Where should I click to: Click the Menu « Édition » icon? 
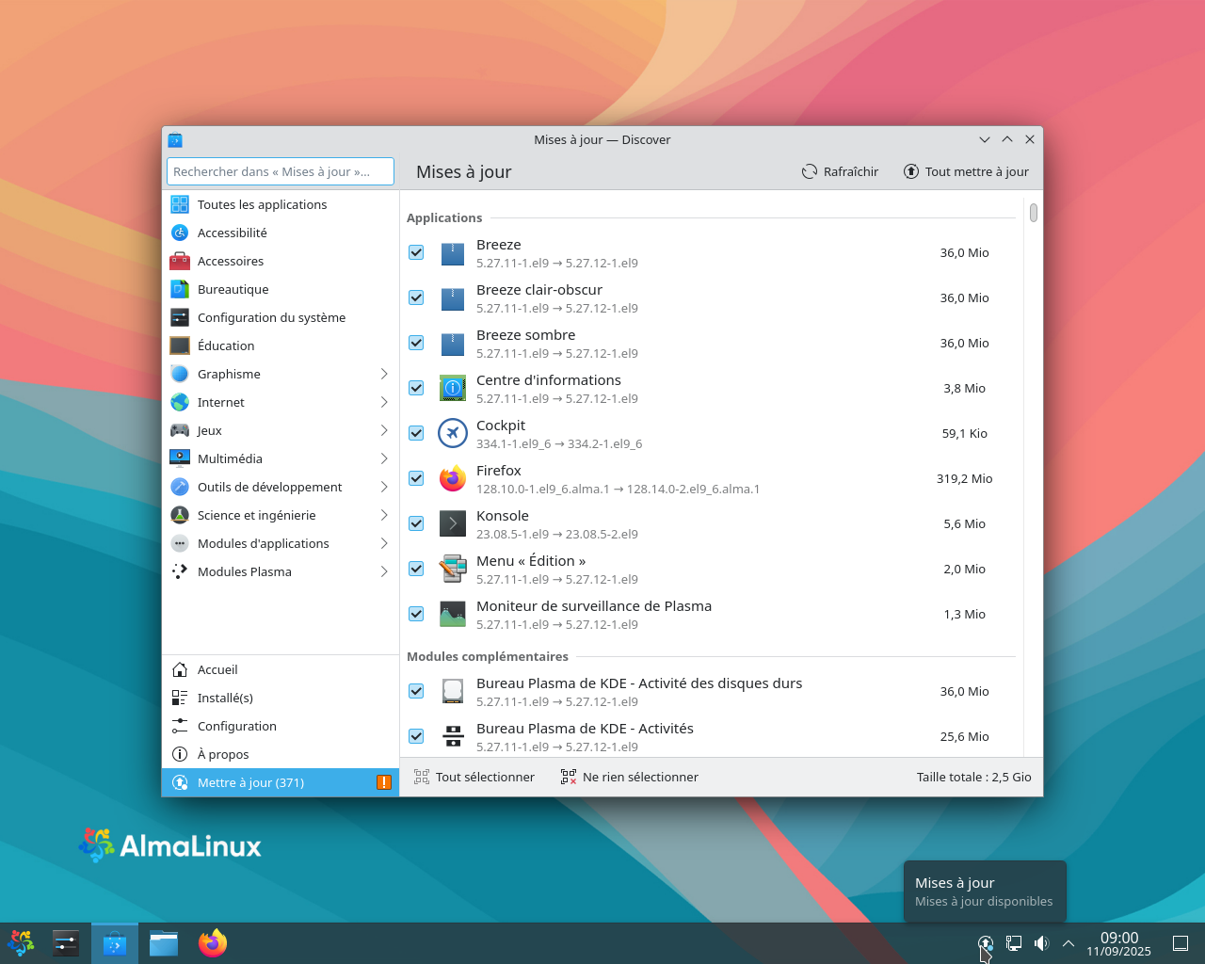click(453, 570)
